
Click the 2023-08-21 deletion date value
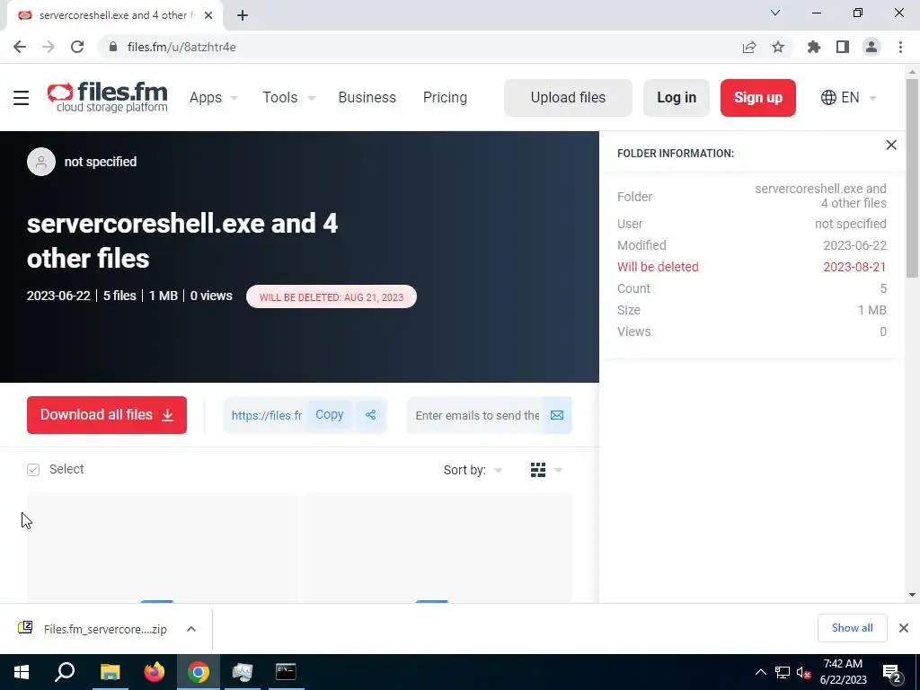854,267
